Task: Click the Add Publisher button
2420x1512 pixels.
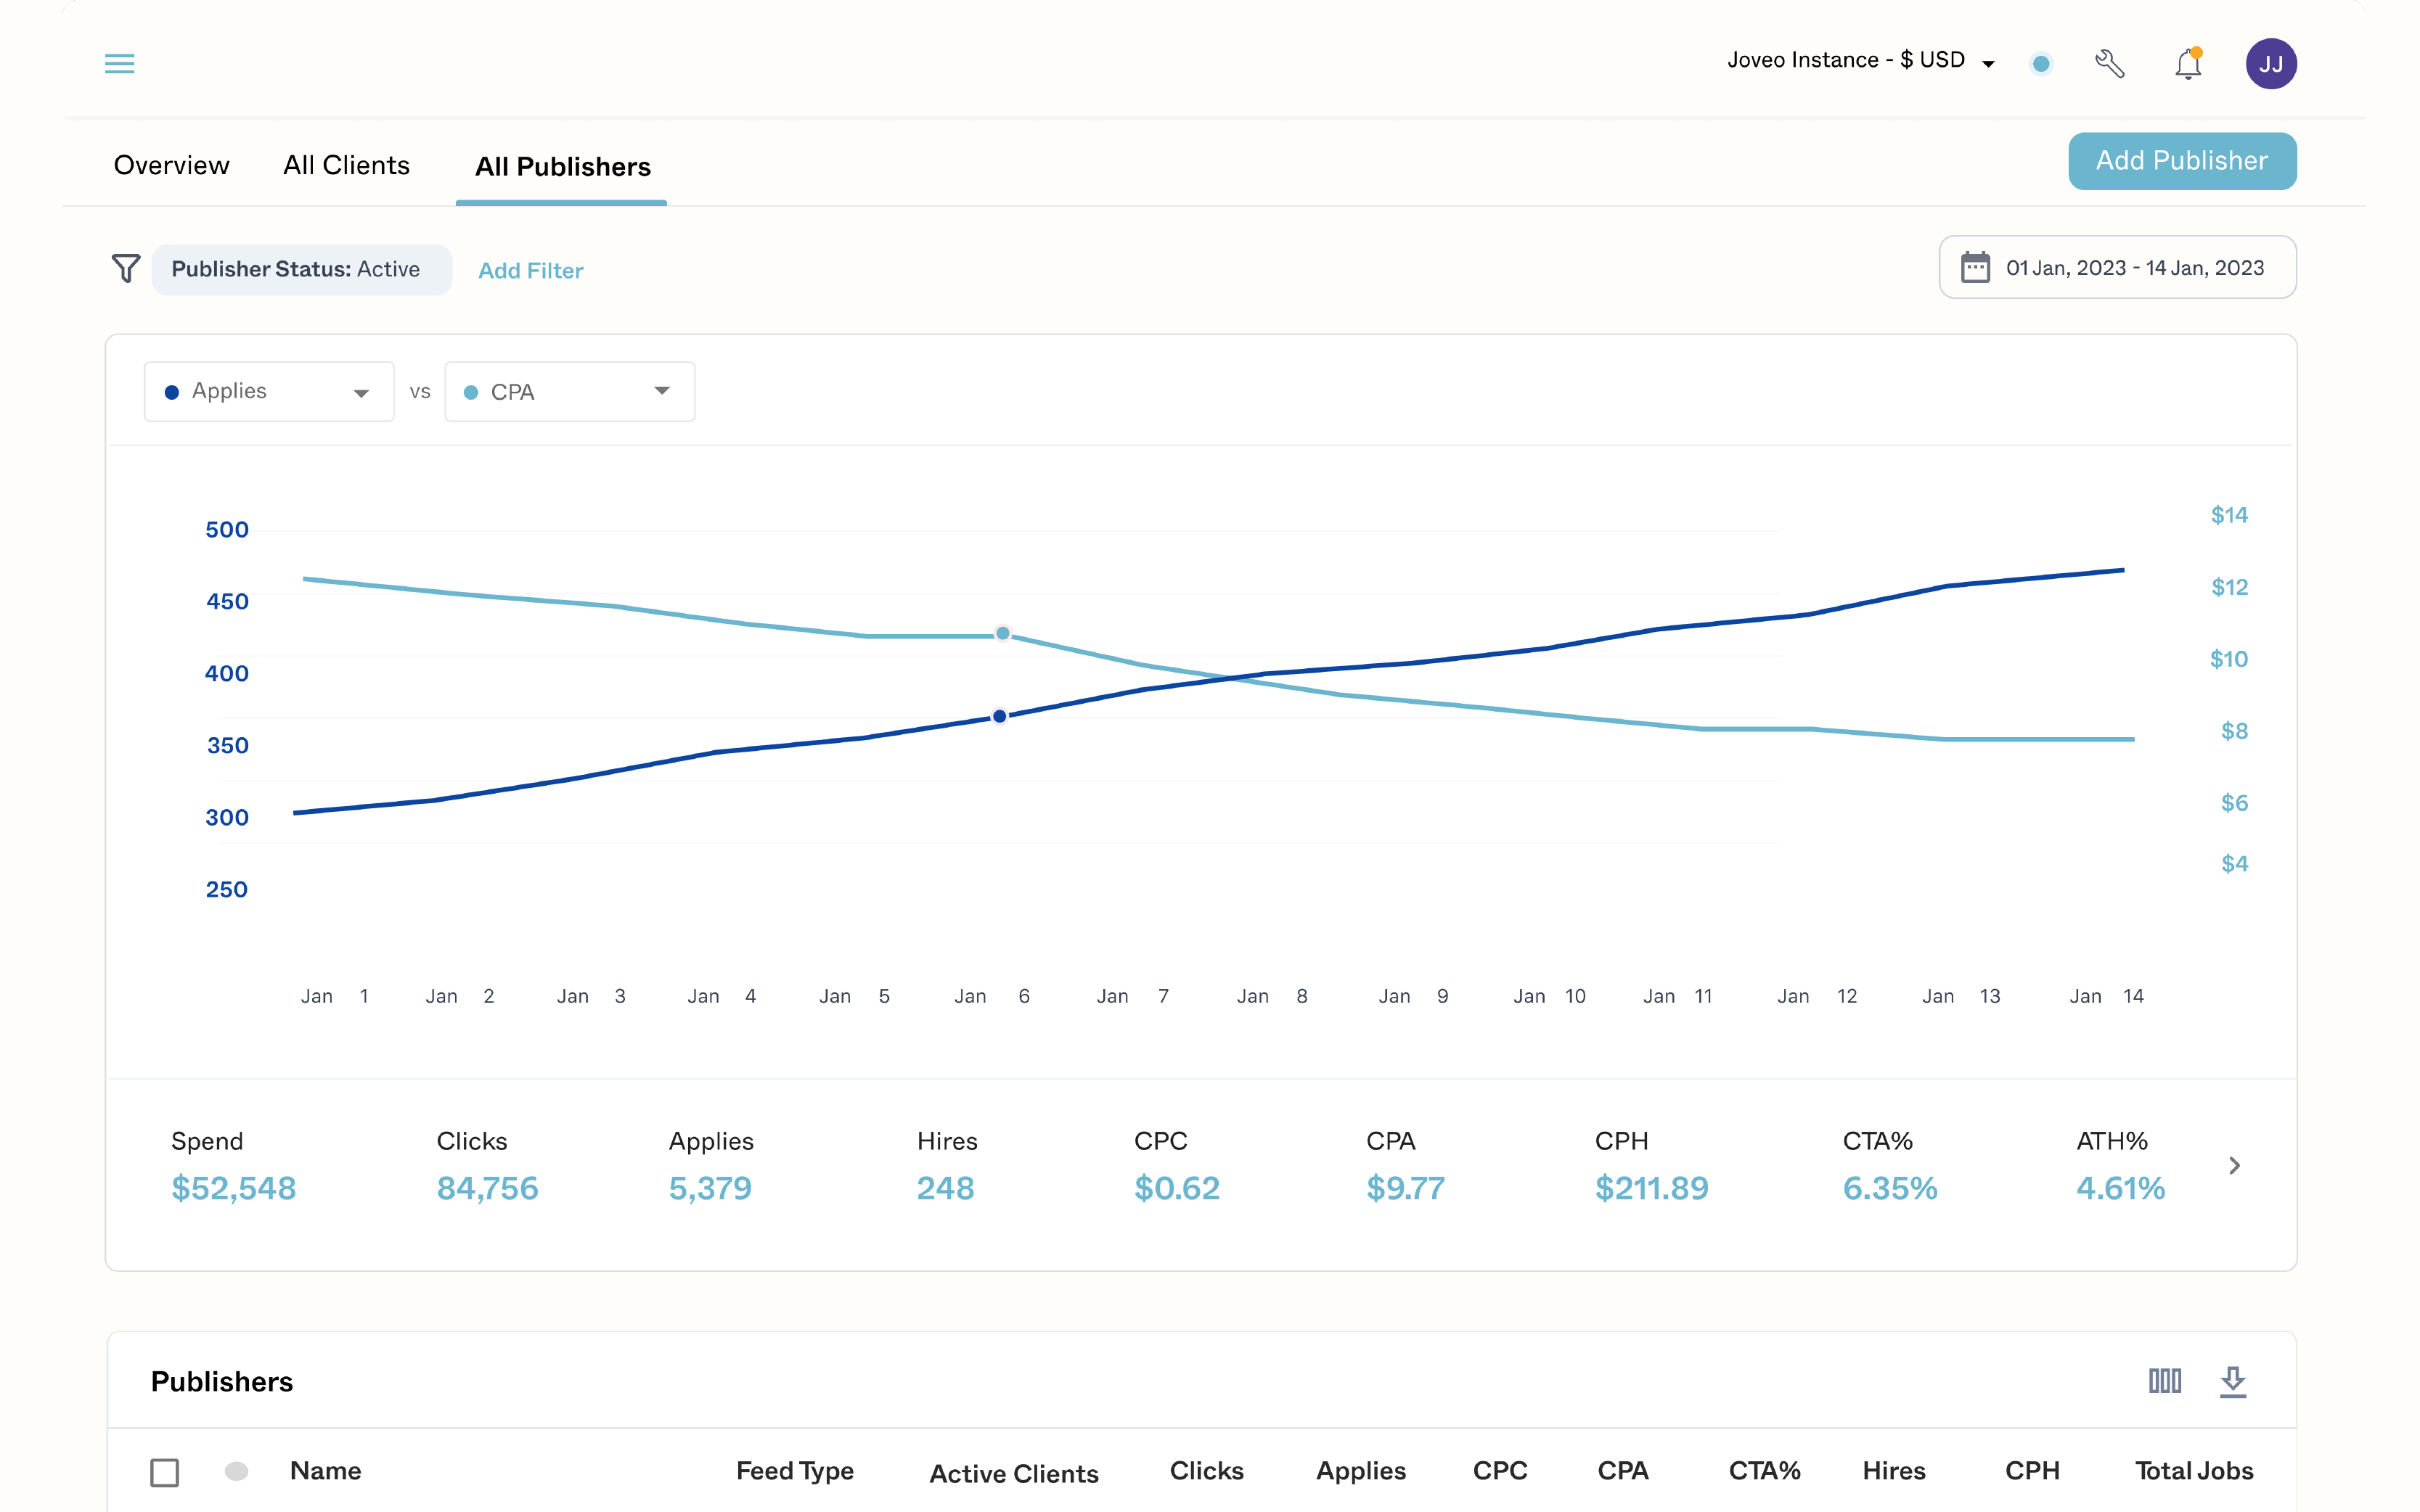Action: 2181,161
